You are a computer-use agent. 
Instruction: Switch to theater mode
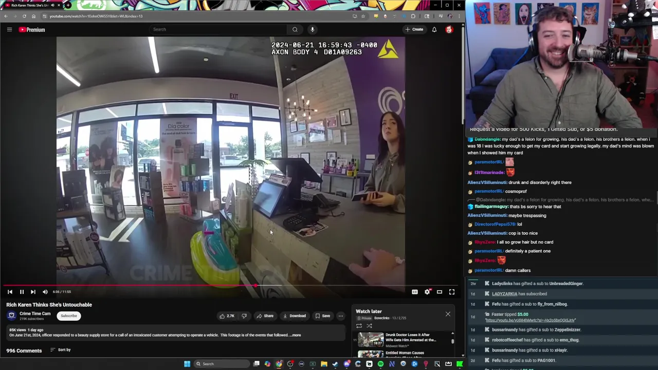click(440, 292)
